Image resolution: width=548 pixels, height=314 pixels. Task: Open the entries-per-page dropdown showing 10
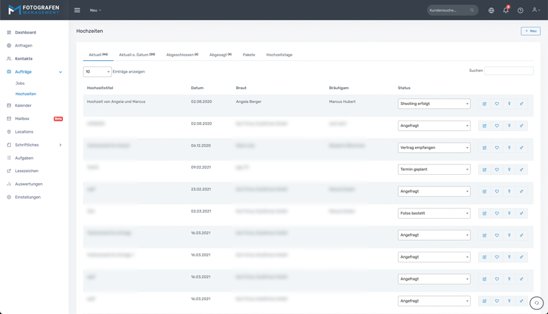coord(97,71)
